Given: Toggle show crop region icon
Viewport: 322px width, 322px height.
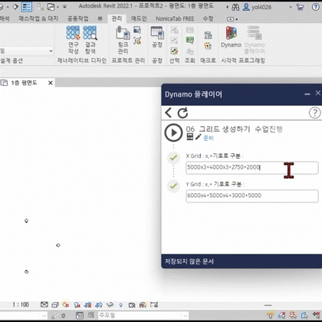Looking at the screenshot, I should point(99,304).
